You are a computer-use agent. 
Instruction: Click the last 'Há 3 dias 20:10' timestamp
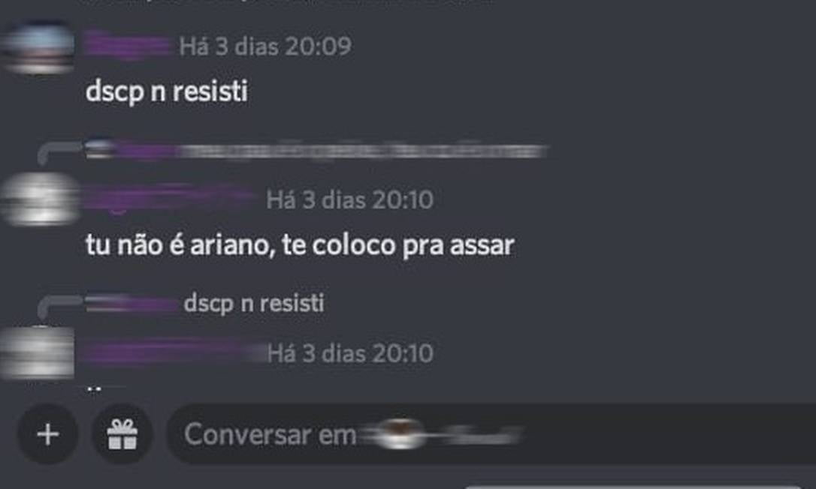[350, 353]
